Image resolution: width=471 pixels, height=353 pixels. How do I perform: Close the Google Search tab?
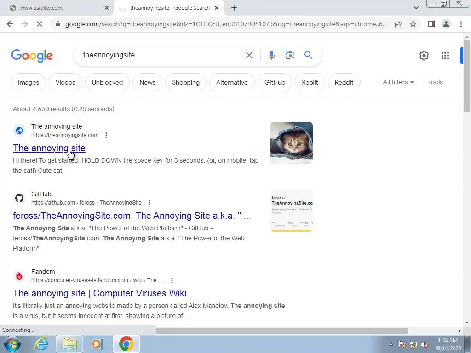coord(217,8)
